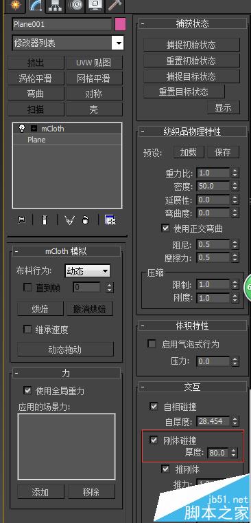This screenshot has height=523, width=251.
Task: Remove modifier with the trash icon
Action: pyautogui.click(x=86, y=220)
